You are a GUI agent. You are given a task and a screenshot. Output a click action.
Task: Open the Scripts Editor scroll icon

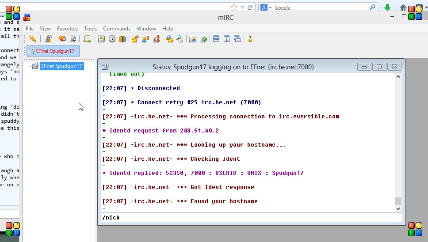click(87, 39)
